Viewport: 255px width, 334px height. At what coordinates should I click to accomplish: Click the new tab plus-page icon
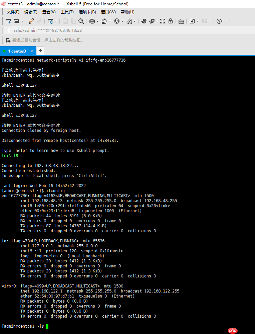click(192, 21)
